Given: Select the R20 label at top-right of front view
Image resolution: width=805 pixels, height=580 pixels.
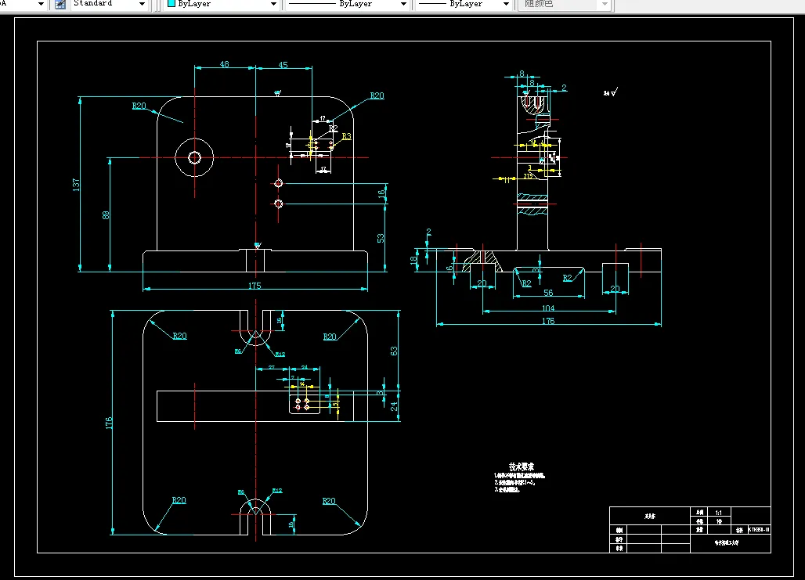Looking at the screenshot, I should 377,95.
